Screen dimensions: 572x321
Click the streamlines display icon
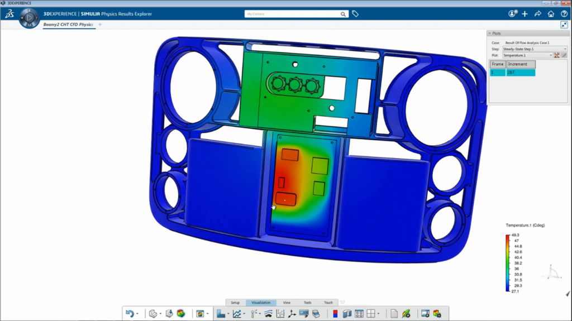(x=268, y=314)
